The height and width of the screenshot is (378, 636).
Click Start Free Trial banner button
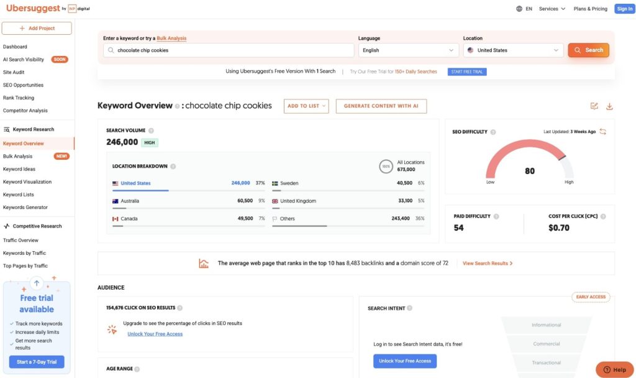[467, 72]
